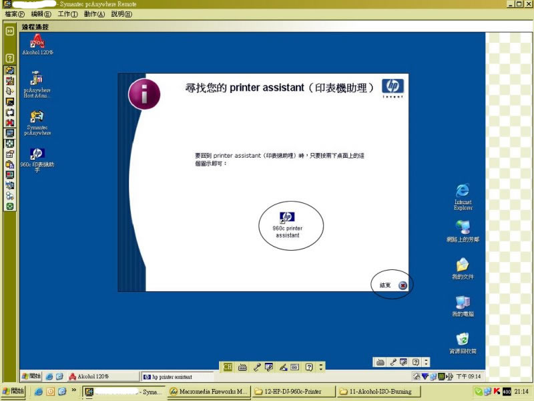534x401 pixels.
Task: Click the purple info circle icon in the dialog
Action: [x=144, y=94]
